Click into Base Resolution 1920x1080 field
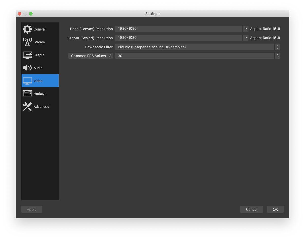 click(x=178, y=29)
